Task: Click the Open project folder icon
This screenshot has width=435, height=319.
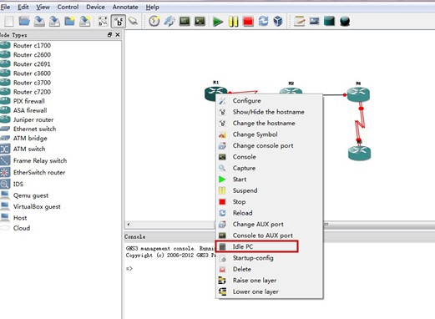Action: tap(24, 21)
